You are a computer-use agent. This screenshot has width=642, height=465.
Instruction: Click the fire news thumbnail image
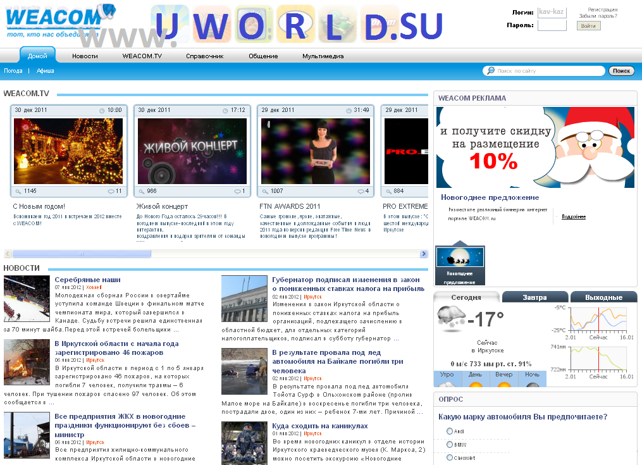pyautogui.click(x=27, y=362)
